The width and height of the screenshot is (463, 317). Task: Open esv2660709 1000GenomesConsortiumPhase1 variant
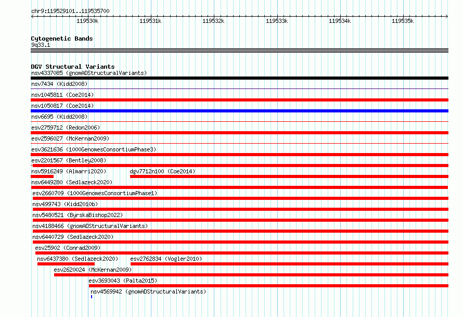click(95, 193)
